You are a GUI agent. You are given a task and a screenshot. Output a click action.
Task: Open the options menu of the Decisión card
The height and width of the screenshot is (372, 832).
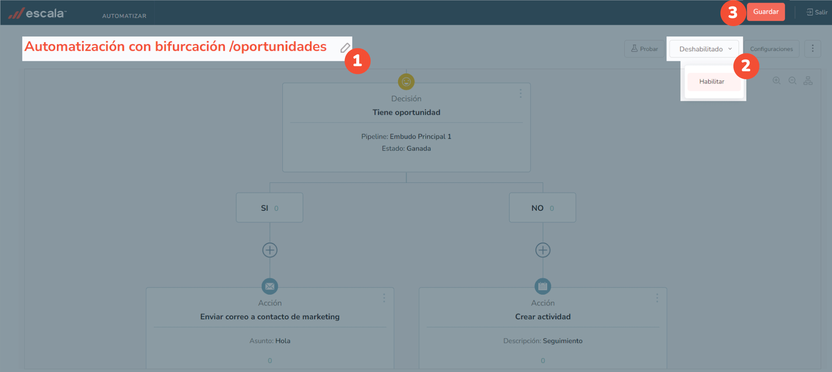(520, 93)
